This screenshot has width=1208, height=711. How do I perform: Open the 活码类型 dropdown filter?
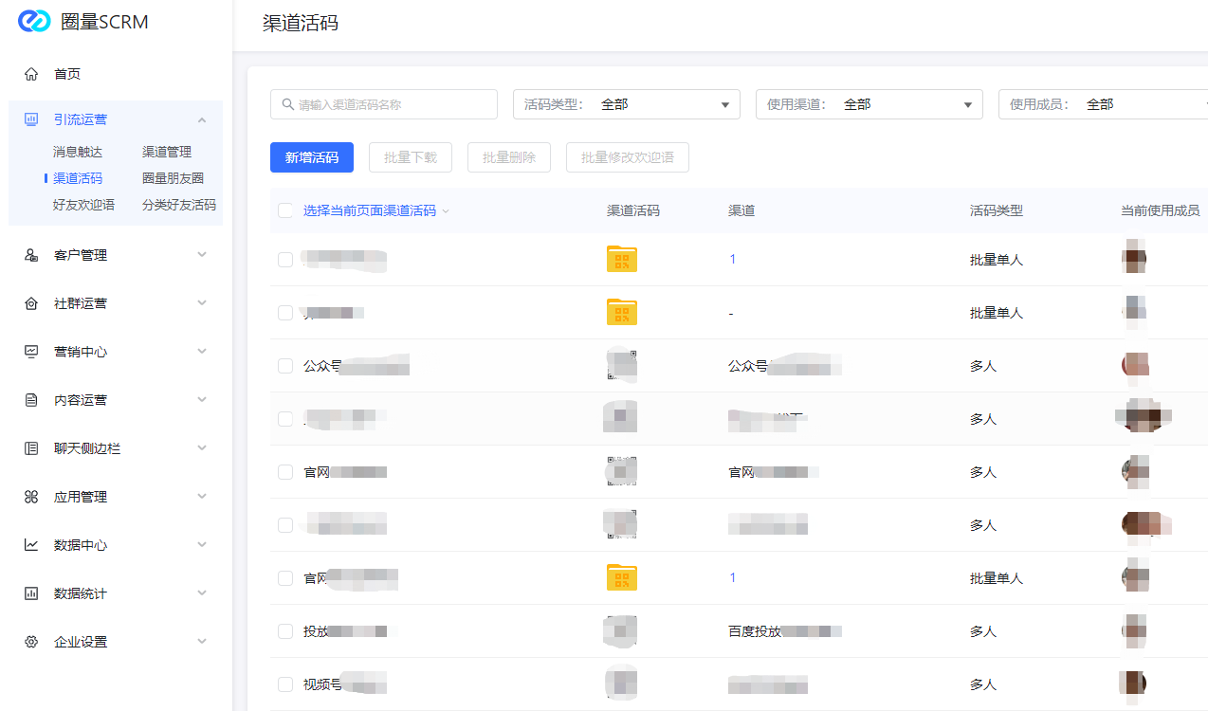click(626, 104)
